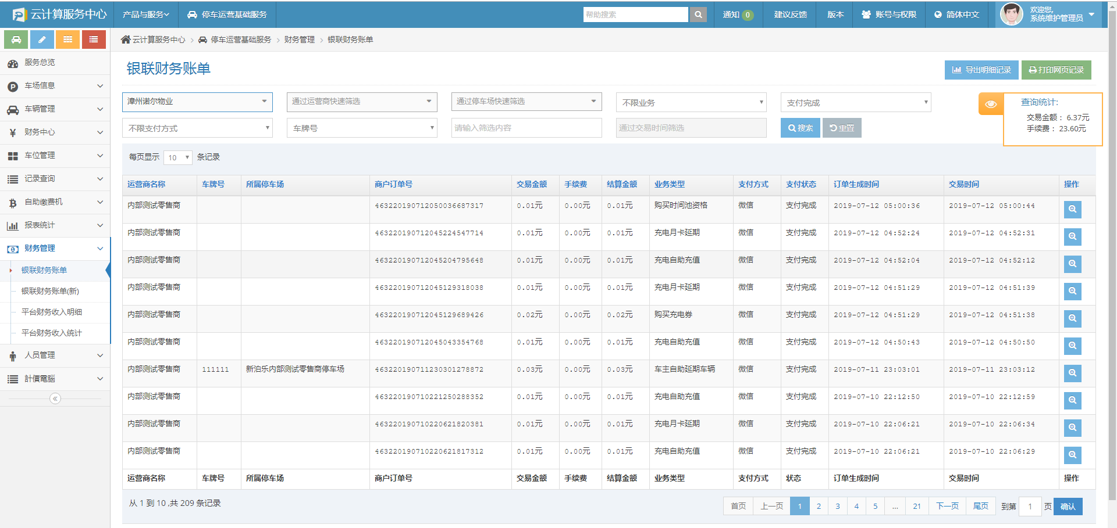Open the blue pencil edit icon

tap(41, 39)
